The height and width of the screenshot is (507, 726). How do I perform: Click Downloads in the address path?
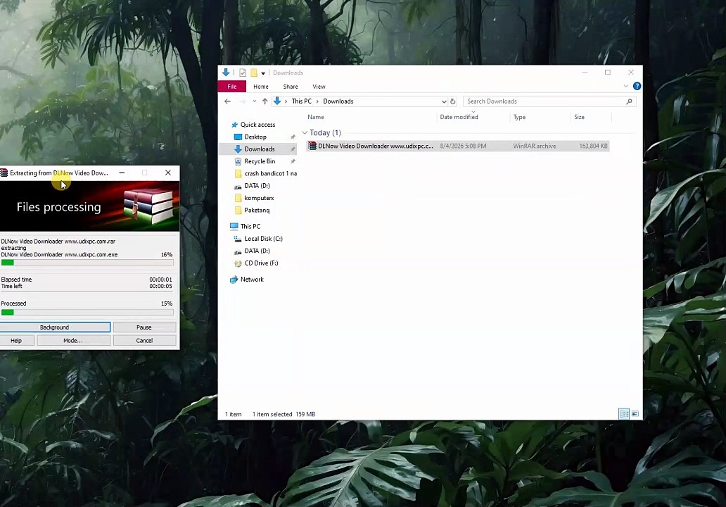coord(338,101)
